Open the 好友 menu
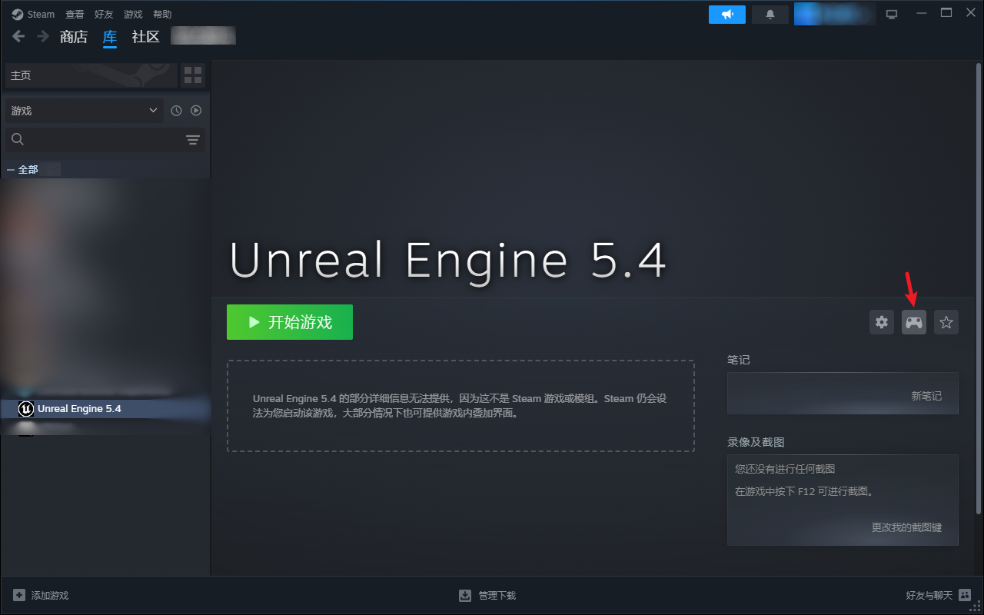The height and width of the screenshot is (615, 984). tap(104, 14)
